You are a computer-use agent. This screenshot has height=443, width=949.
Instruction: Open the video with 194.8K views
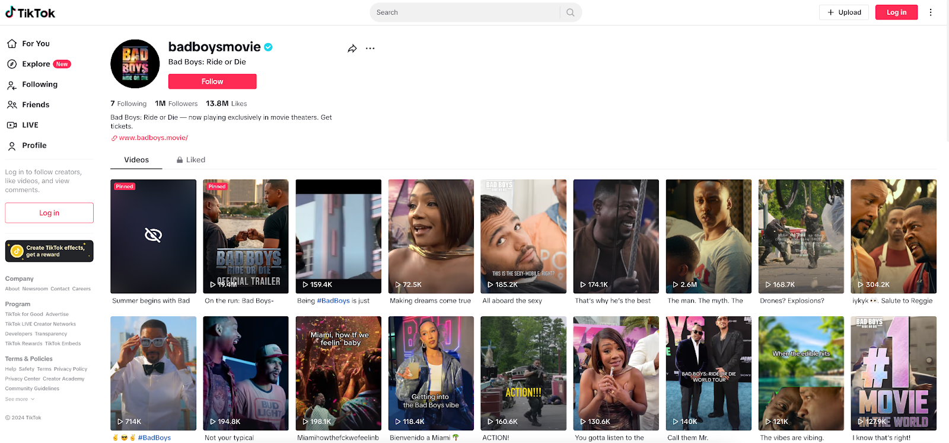coord(246,373)
